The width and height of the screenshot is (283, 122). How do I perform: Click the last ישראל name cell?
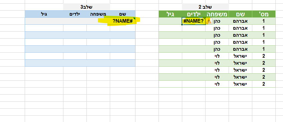coord(240,84)
